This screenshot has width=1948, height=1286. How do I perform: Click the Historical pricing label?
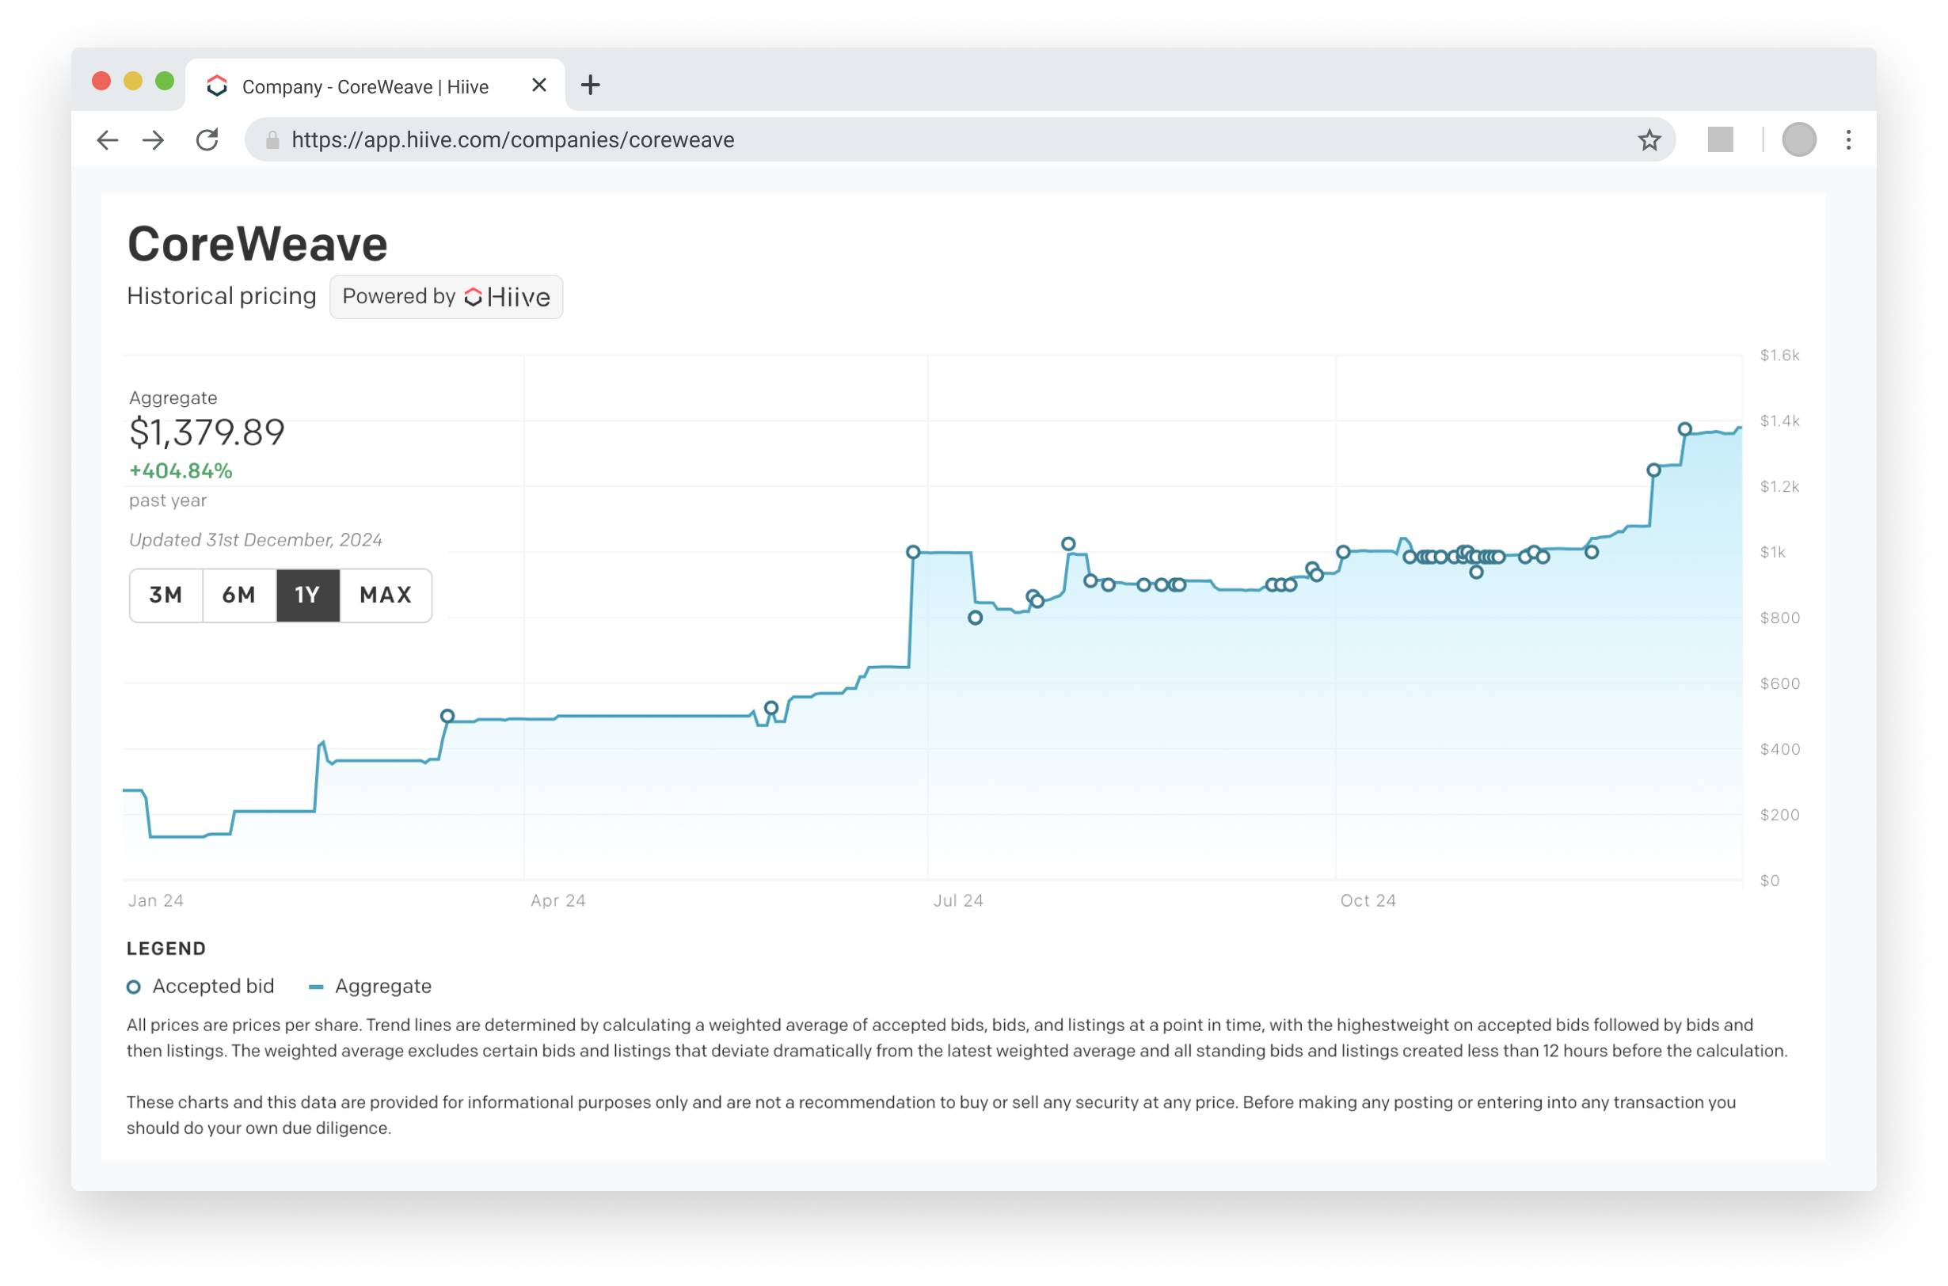tap(222, 296)
